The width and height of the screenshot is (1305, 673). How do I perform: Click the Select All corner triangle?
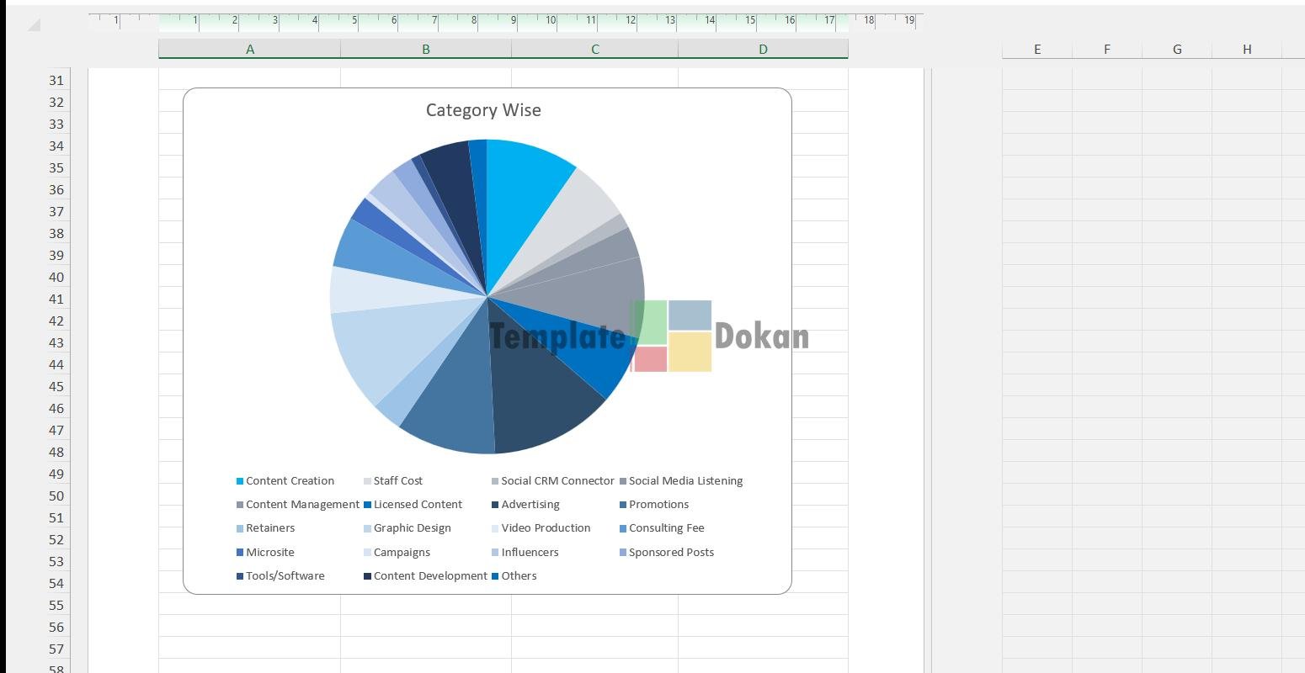pyautogui.click(x=34, y=25)
